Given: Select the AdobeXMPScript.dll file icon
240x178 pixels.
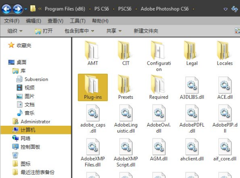Looking at the screenshot, I should point(126,147).
